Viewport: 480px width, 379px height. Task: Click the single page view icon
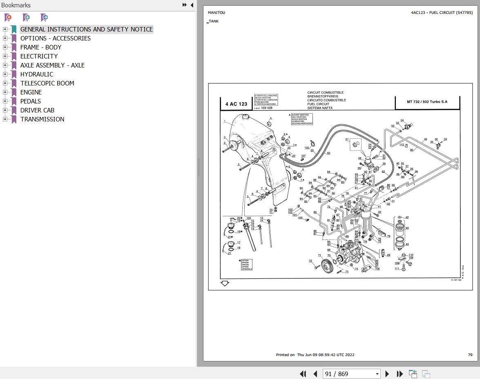[413, 374]
